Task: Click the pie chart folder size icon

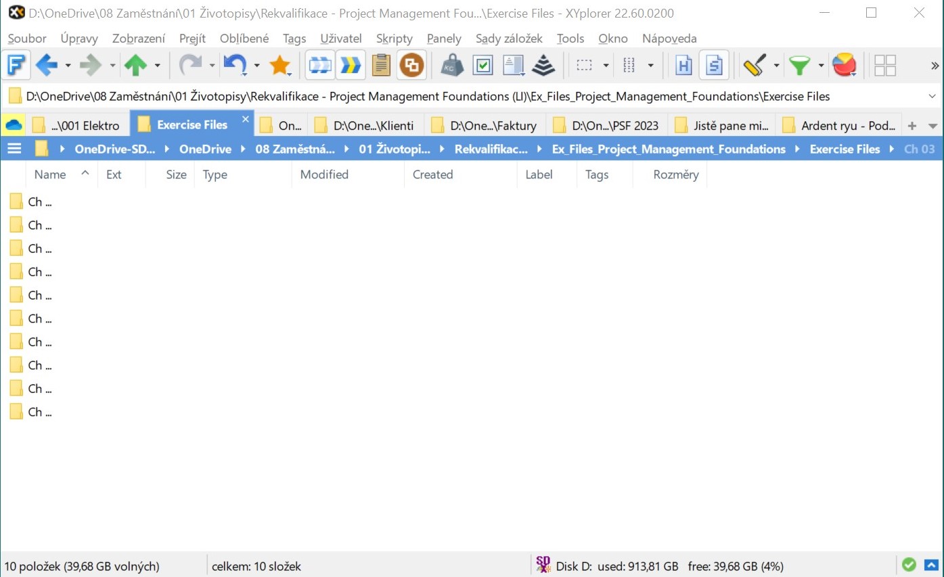Action: pyautogui.click(x=845, y=65)
